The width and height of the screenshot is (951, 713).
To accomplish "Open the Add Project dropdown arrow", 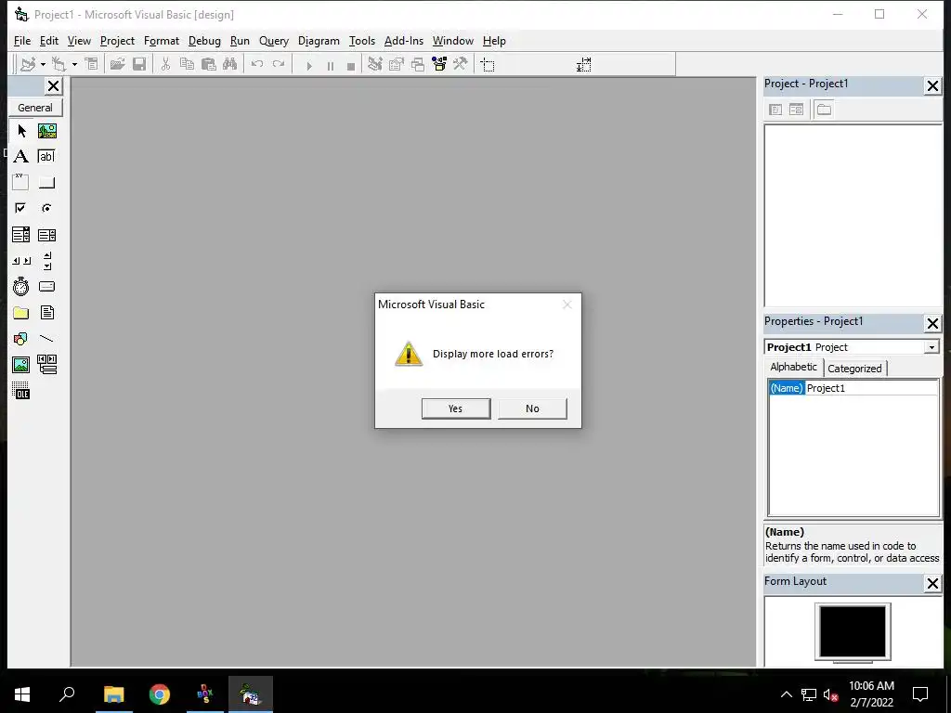I will (43, 64).
